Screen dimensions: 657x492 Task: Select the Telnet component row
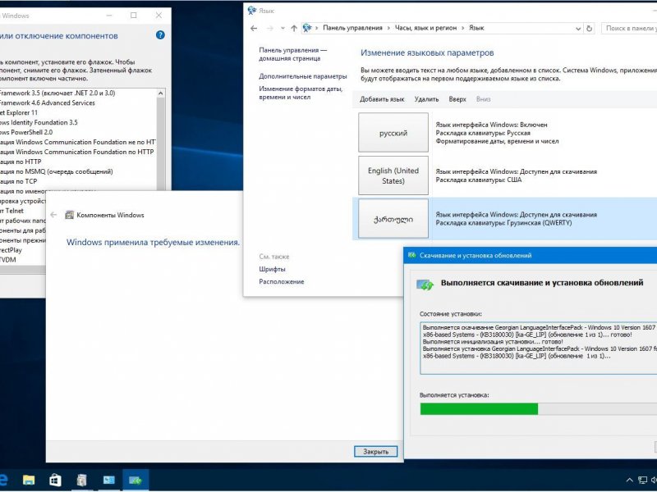point(11,211)
